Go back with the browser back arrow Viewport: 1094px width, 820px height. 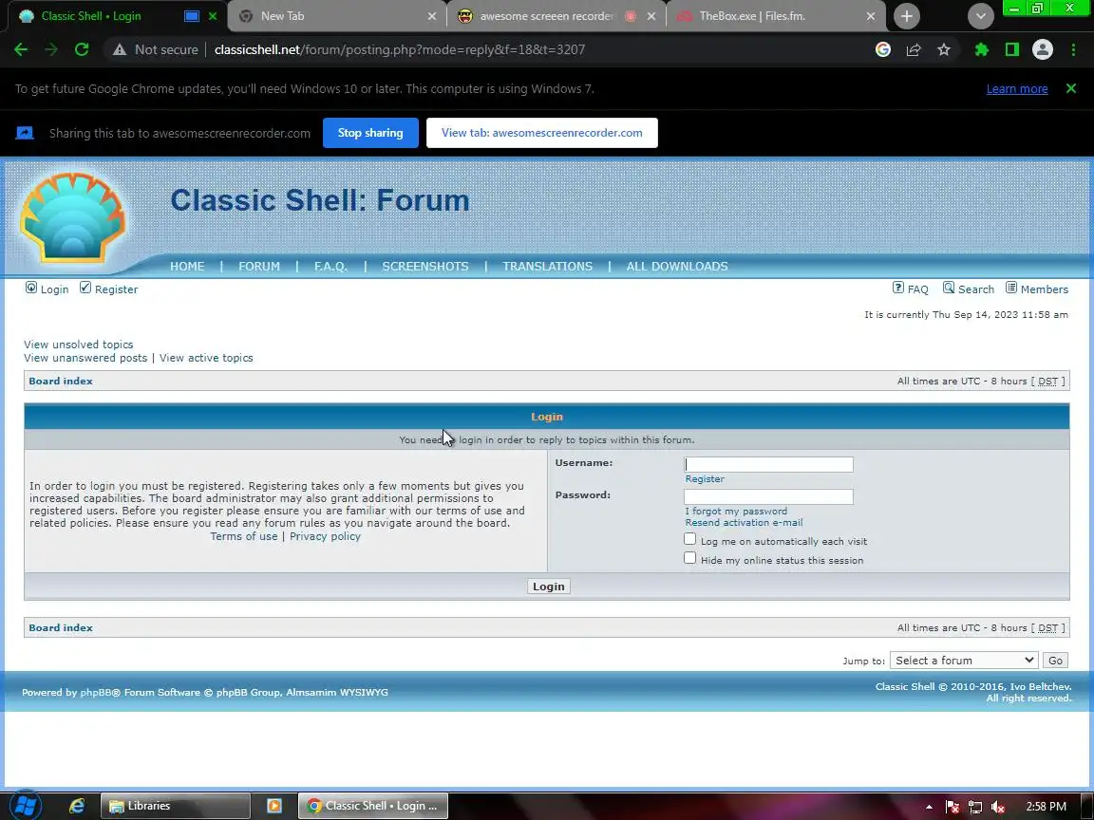click(21, 49)
